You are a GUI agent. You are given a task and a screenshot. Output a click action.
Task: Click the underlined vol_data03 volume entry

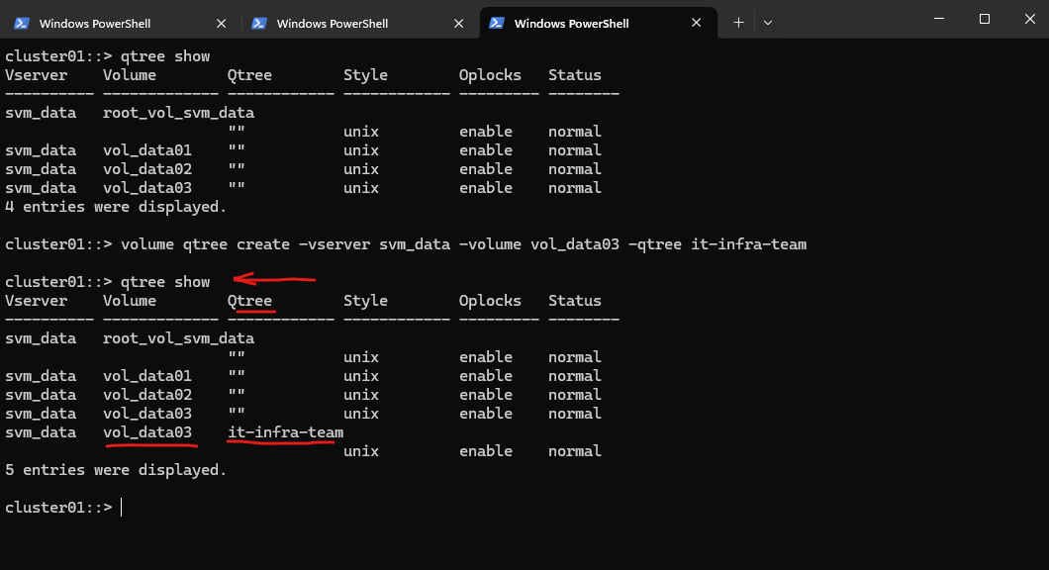coord(147,432)
